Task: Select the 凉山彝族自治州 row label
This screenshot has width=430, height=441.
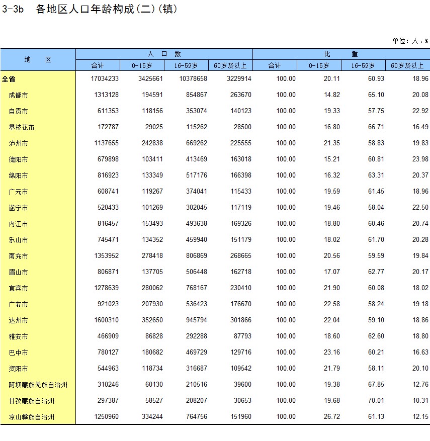Action: pos(32,417)
